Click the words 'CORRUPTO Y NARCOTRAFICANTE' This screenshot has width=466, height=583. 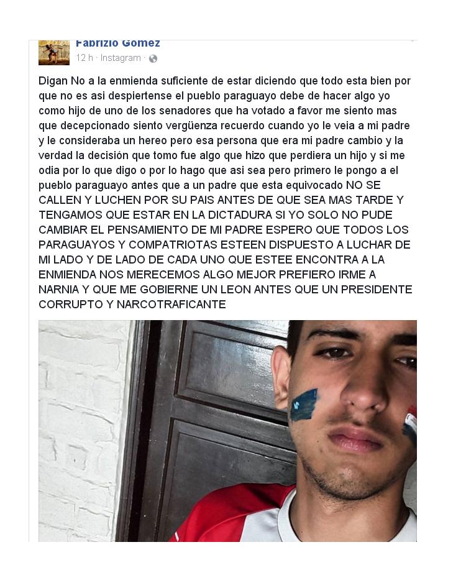pyautogui.click(x=132, y=305)
